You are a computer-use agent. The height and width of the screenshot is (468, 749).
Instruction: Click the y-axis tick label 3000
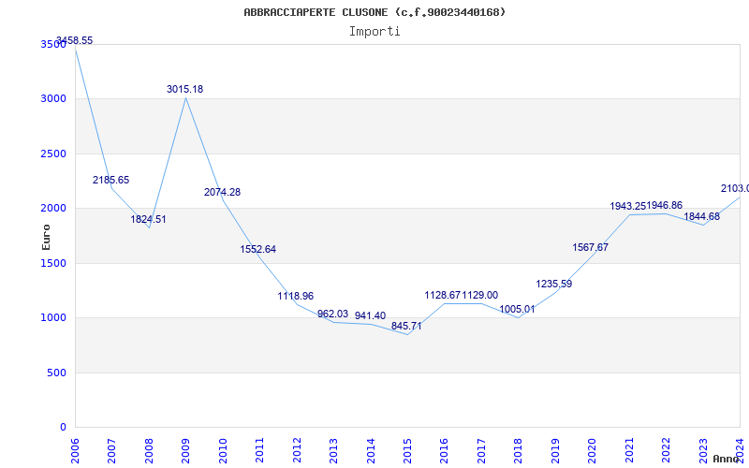(x=54, y=99)
